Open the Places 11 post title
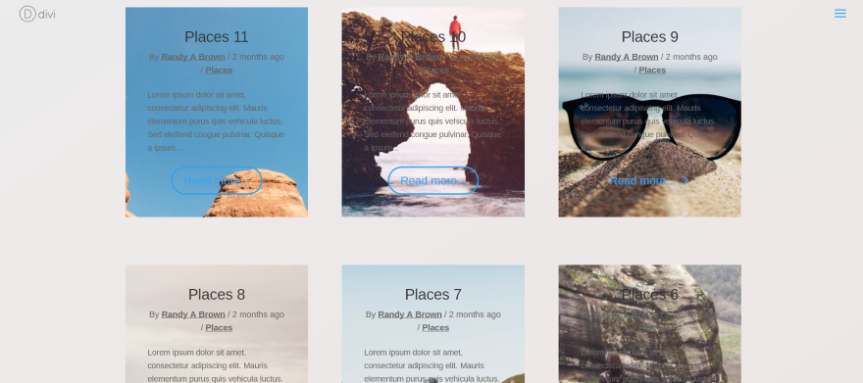 point(217,37)
